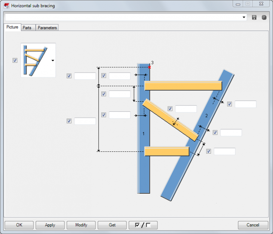This screenshot has height=234, width=273.
Task: Click the diagonal brace horizontal offset input
Action: 120,115
